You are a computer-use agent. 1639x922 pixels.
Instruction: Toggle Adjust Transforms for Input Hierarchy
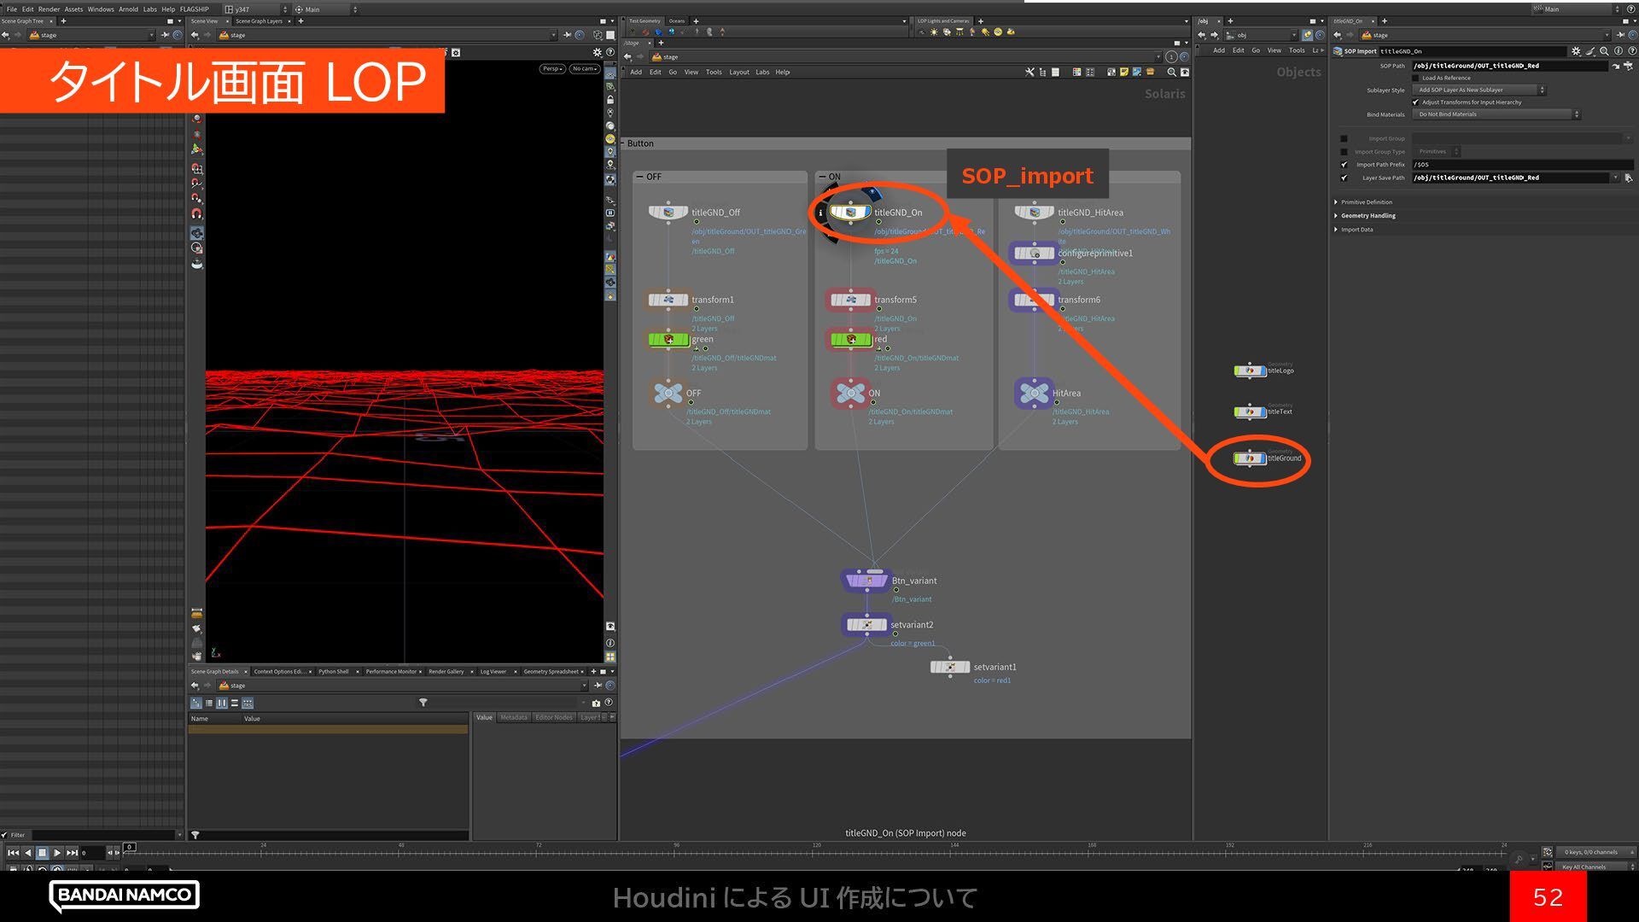[x=1415, y=102]
